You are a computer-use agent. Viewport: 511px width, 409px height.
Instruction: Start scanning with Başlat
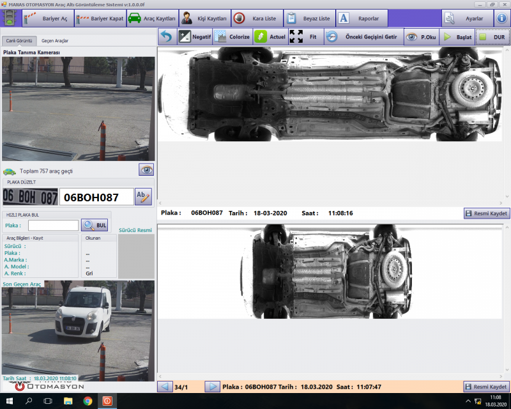pos(457,36)
